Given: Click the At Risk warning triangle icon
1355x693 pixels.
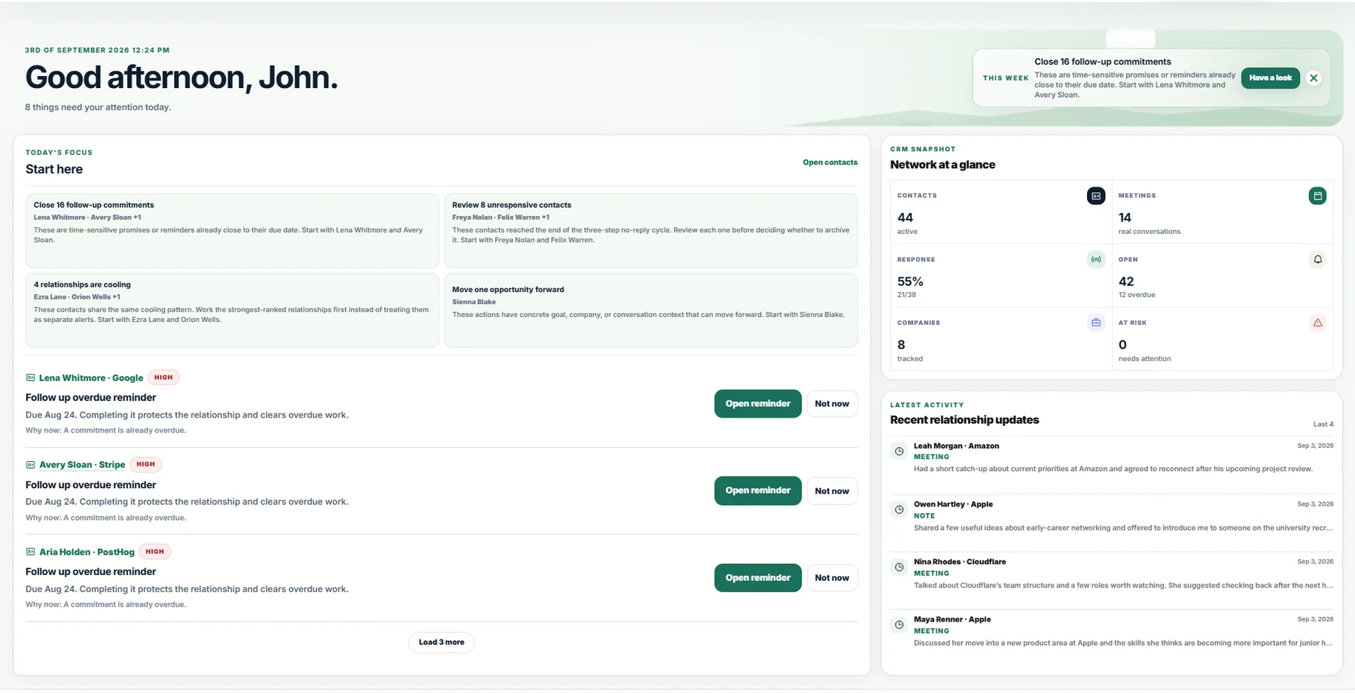Looking at the screenshot, I should pos(1317,323).
